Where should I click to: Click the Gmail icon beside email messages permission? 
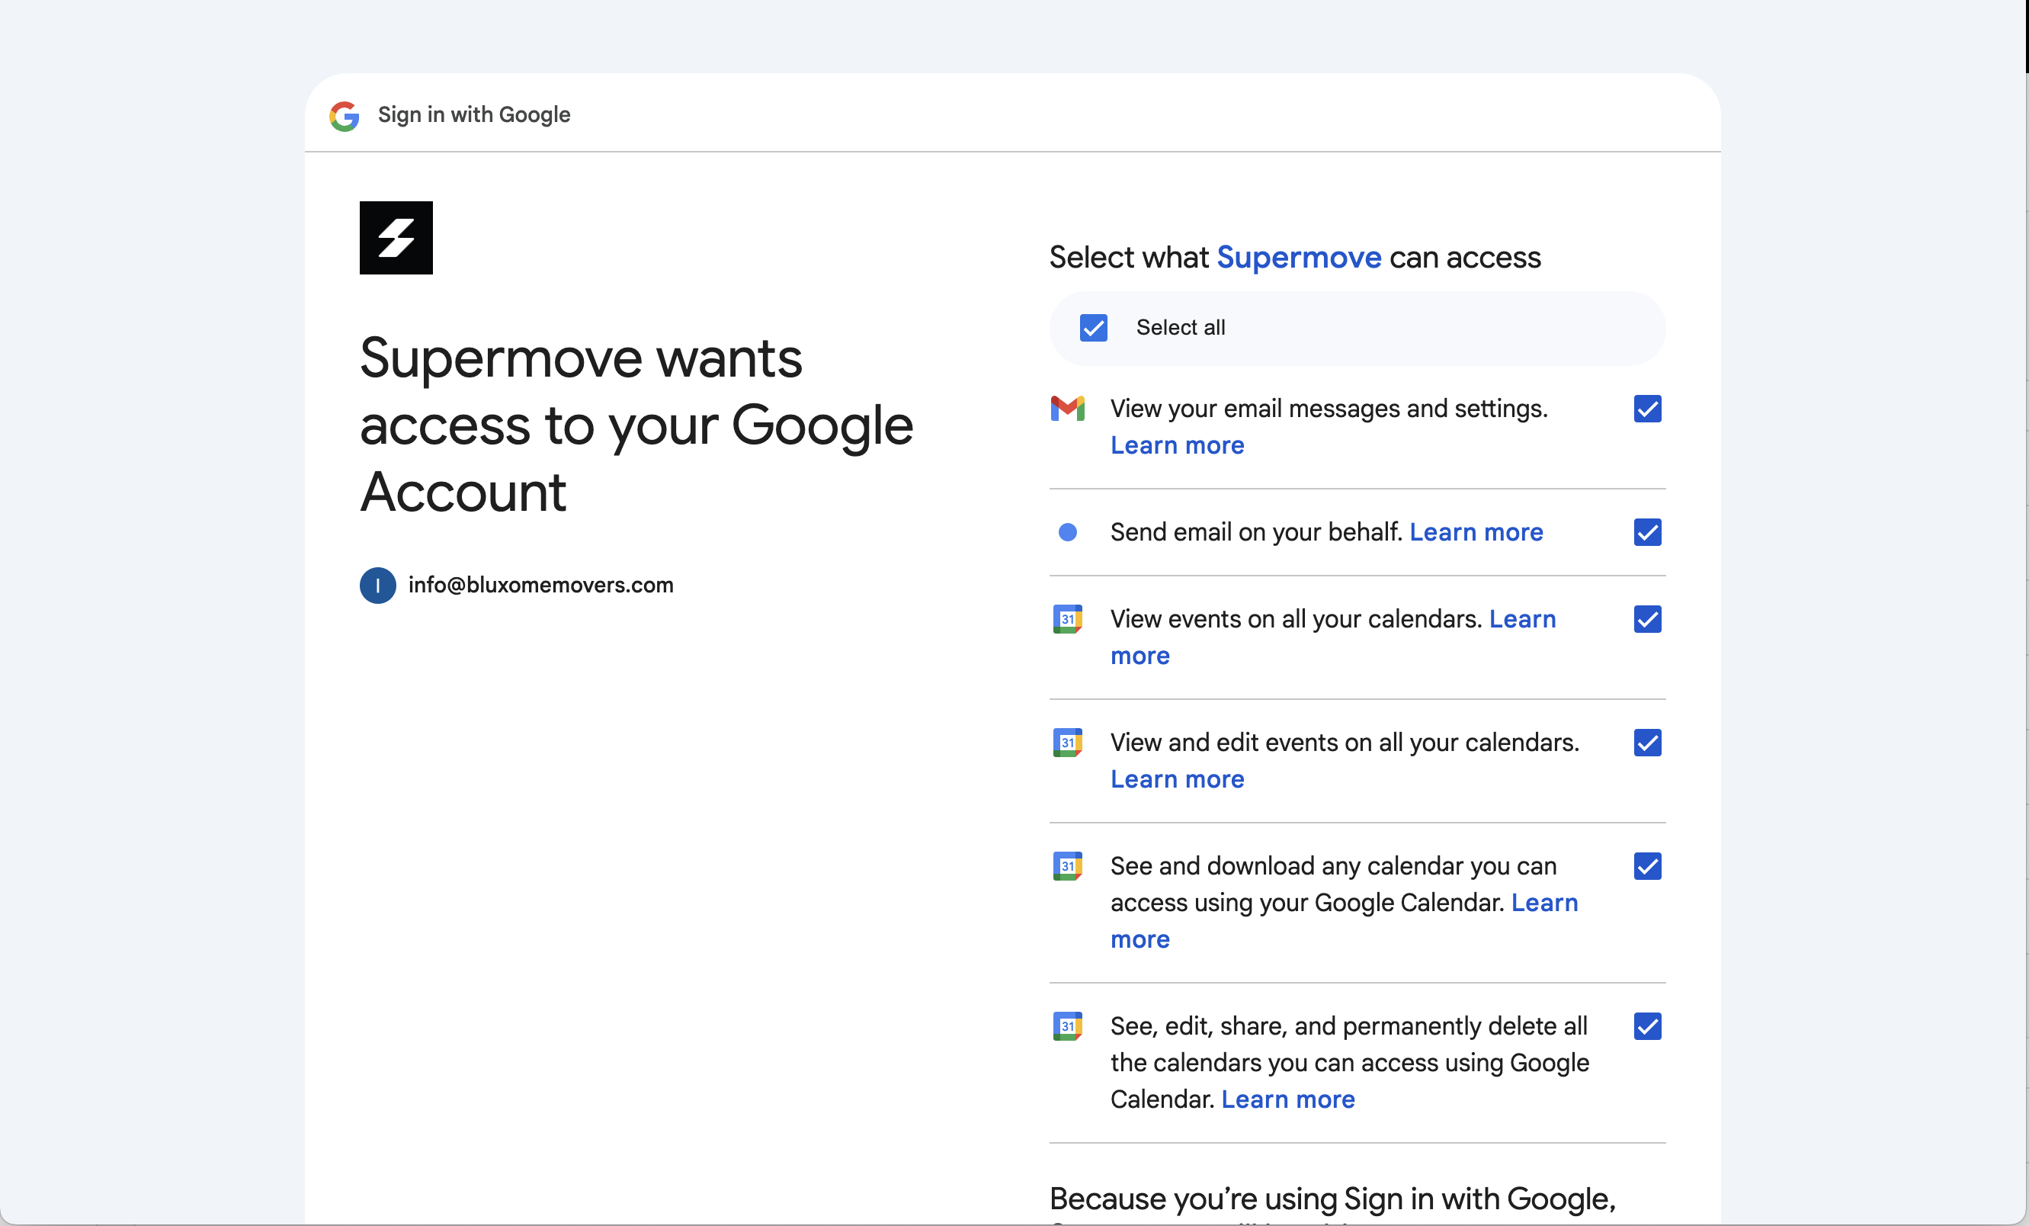1067,408
